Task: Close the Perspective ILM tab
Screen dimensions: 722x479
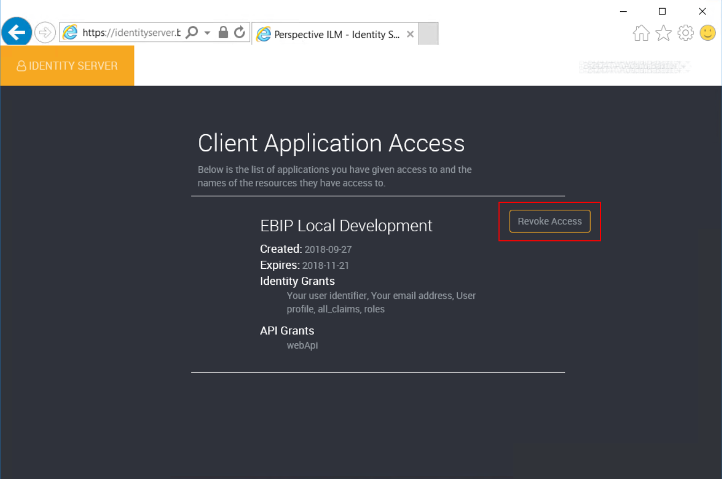Action: (x=410, y=34)
